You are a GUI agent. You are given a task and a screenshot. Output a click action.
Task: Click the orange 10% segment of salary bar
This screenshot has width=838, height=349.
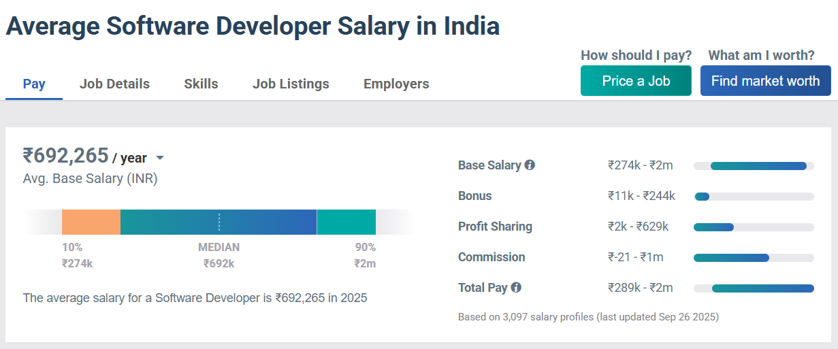(x=91, y=222)
